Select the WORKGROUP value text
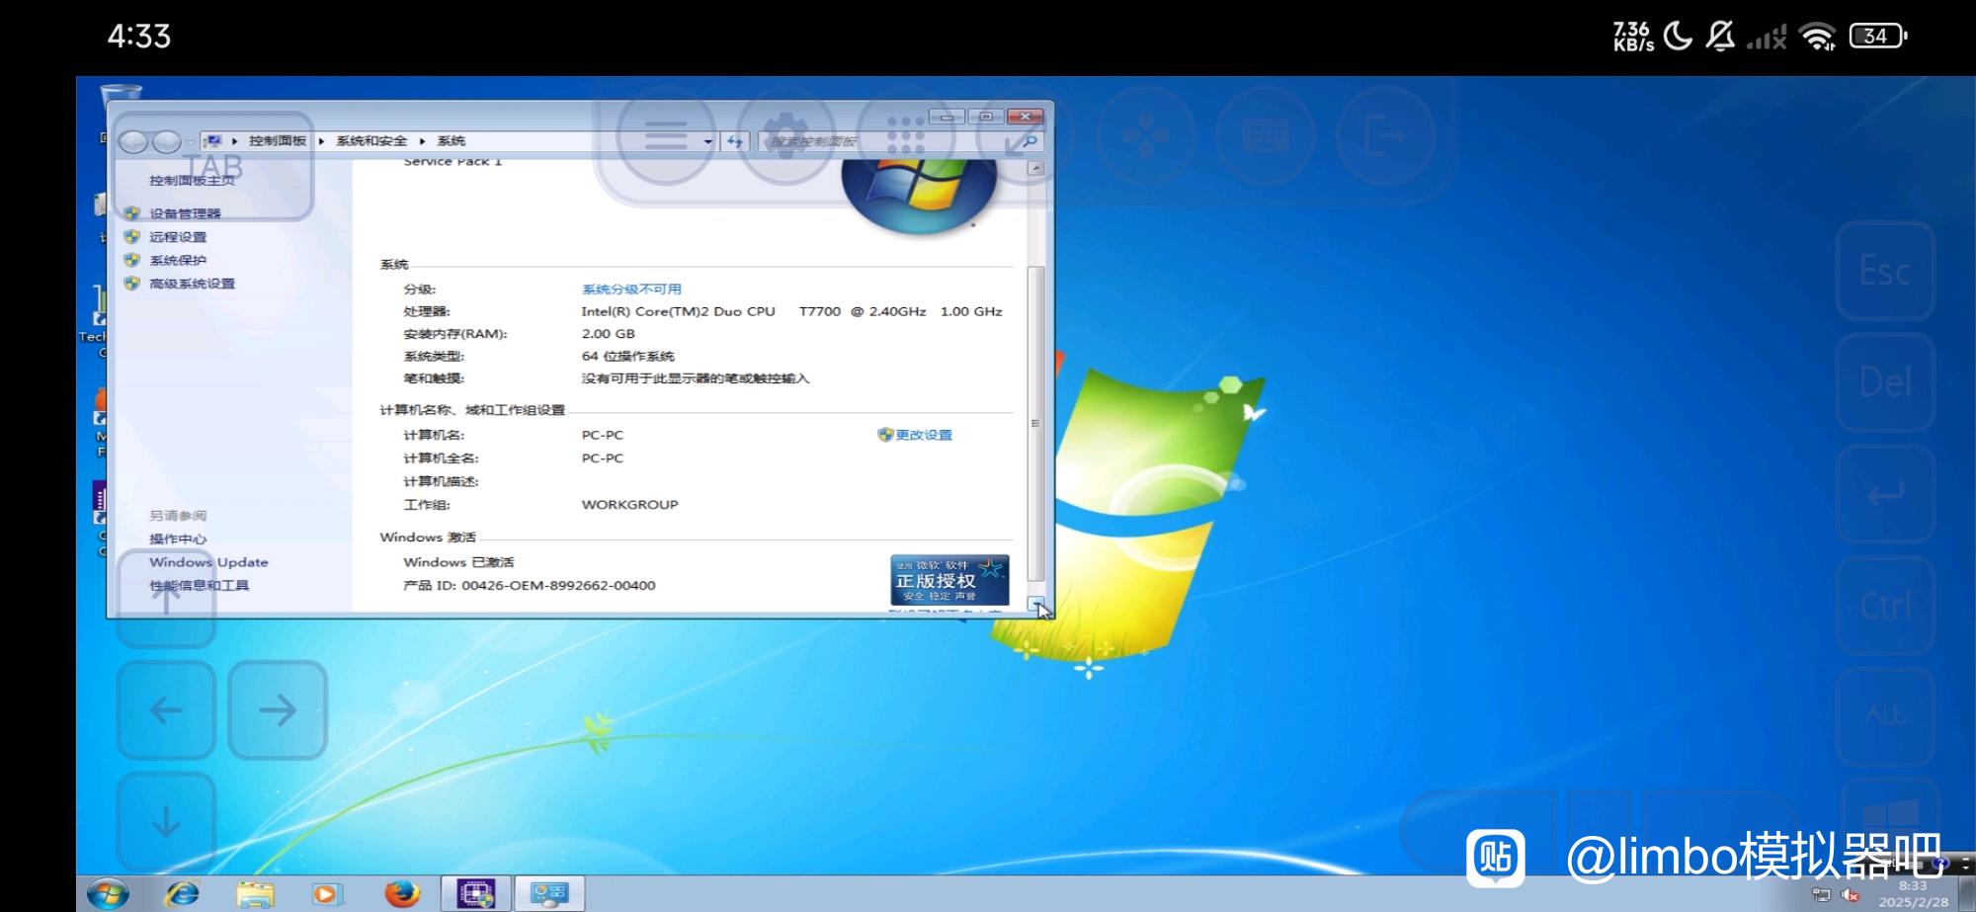 [x=629, y=505]
